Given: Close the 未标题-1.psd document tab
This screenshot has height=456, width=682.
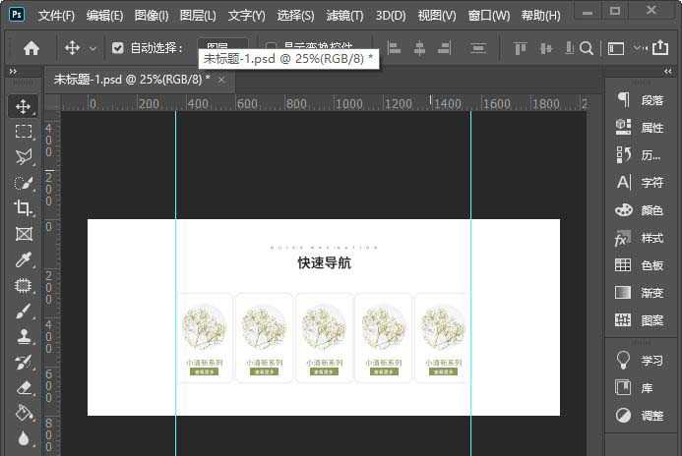Looking at the screenshot, I should 221,80.
